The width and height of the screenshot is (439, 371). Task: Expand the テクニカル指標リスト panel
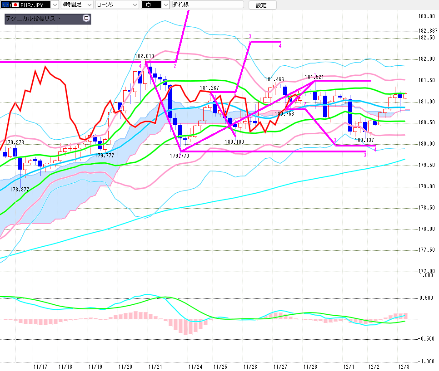pyautogui.click(x=86, y=19)
